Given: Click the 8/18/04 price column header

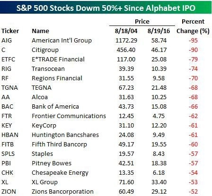Looking at the screenshot, I should [x=126, y=31].
